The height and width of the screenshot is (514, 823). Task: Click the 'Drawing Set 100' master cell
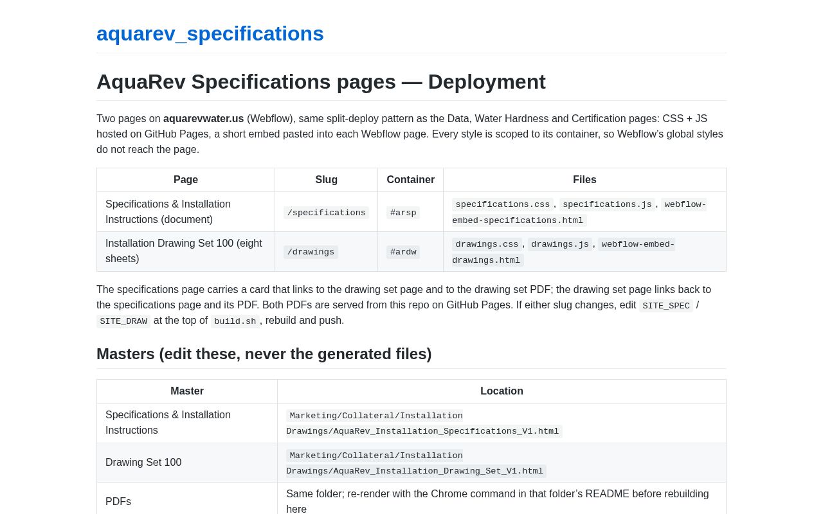[187, 463]
